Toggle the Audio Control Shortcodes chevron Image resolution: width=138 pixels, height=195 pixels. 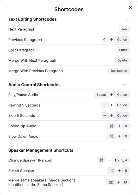[124, 85]
